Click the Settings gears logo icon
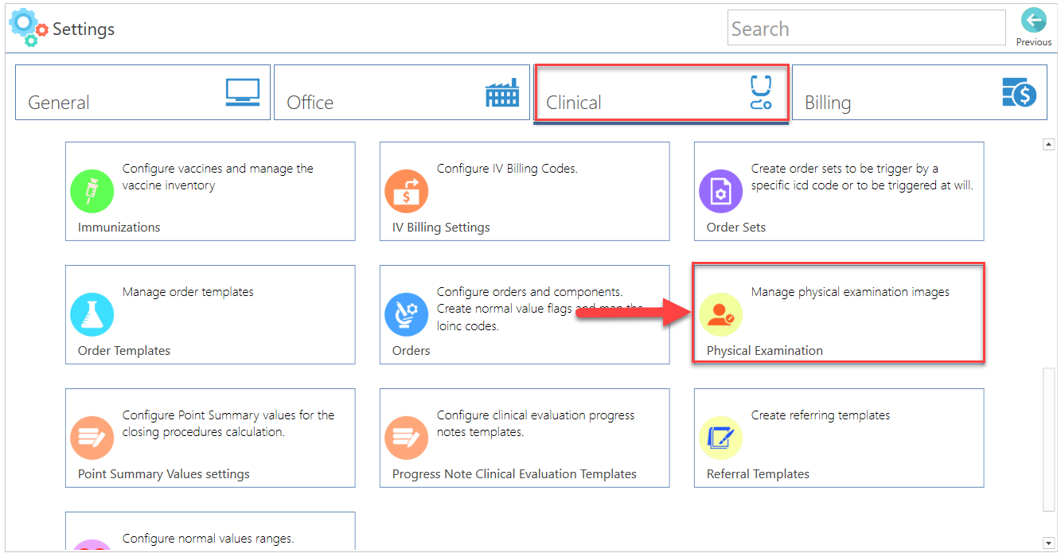 (28, 28)
